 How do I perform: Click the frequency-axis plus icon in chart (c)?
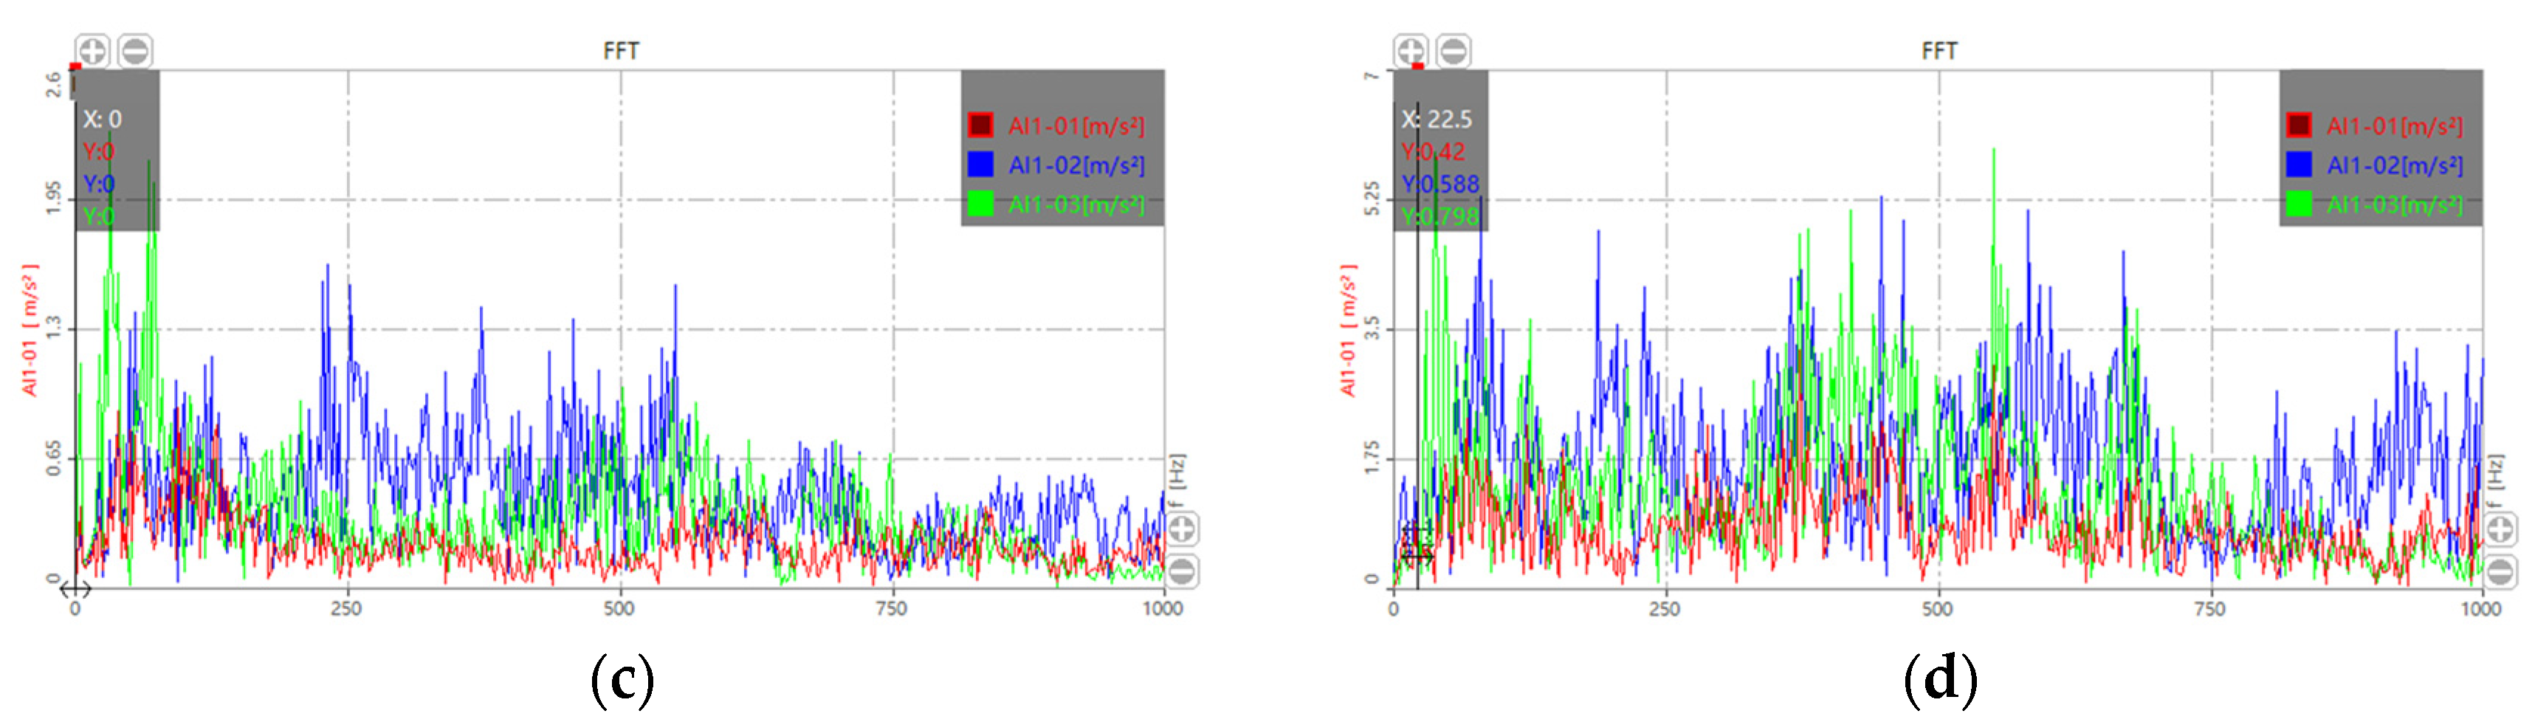coord(1183,529)
